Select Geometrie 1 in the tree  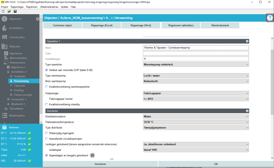pos(19,99)
